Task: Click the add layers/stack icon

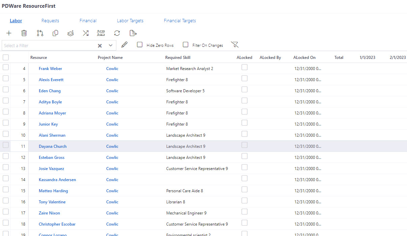Action: (x=70, y=33)
